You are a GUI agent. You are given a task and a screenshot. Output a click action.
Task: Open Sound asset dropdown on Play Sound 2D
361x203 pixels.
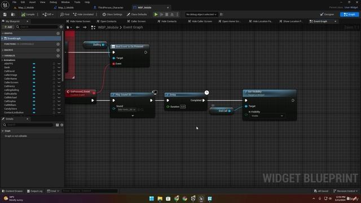click(x=126, y=110)
